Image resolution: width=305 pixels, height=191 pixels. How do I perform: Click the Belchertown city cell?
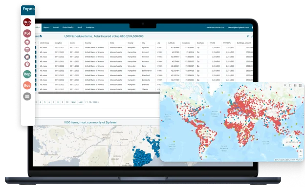(x=147, y=71)
